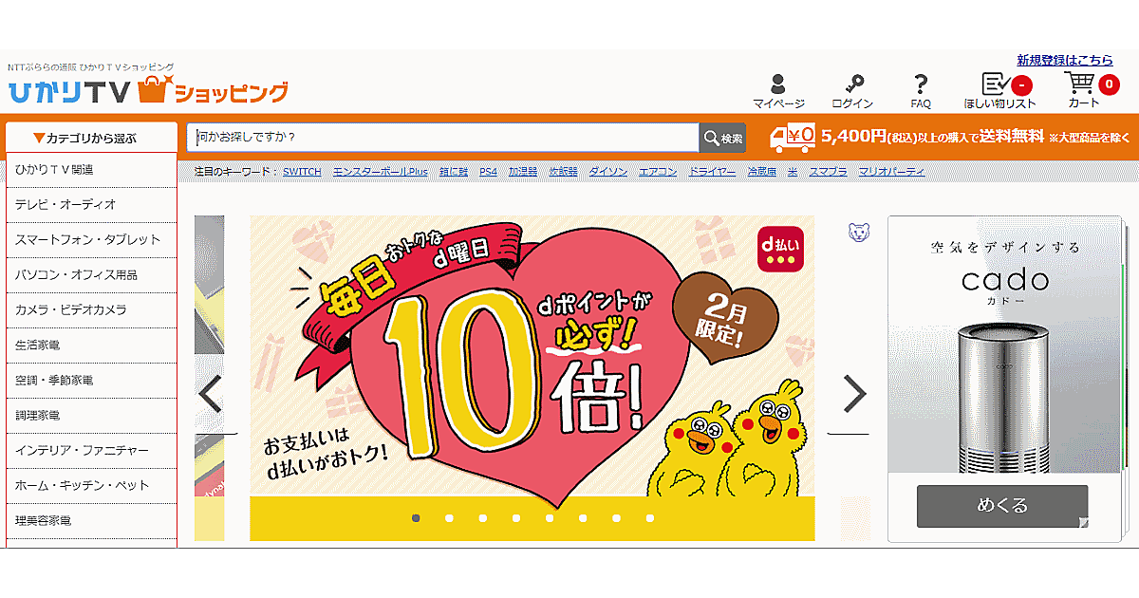The width and height of the screenshot is (1139, 598).
Task: Open the FAQ question mark icon
Action: coord(920,84)
